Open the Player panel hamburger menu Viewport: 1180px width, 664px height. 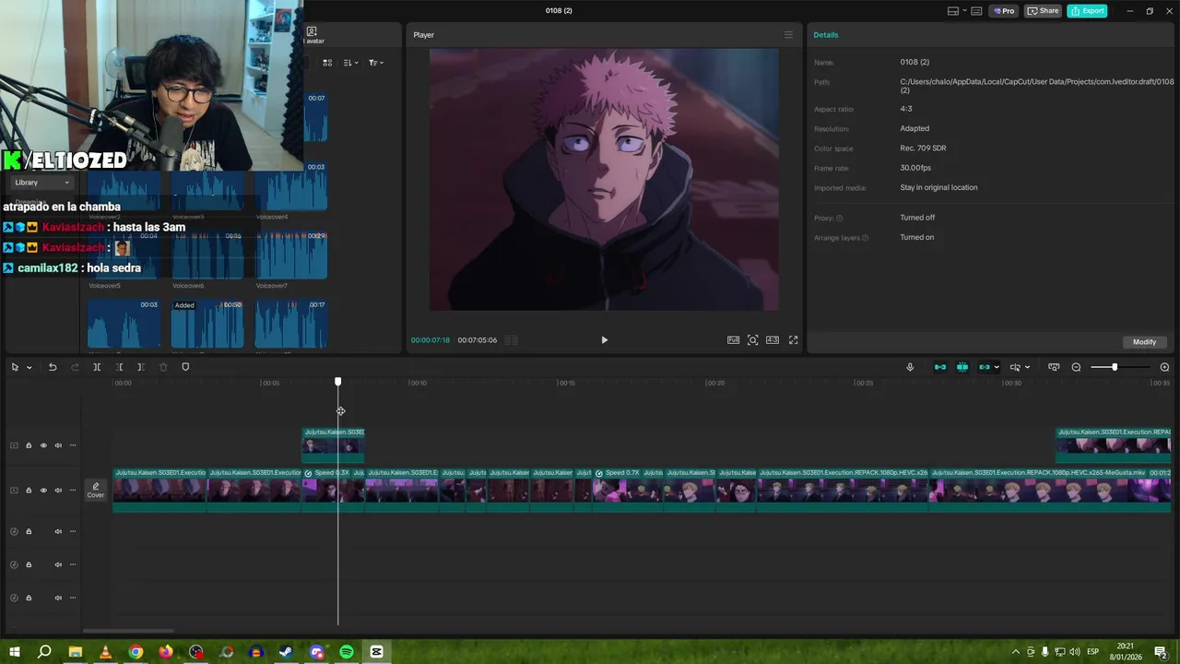788,35
